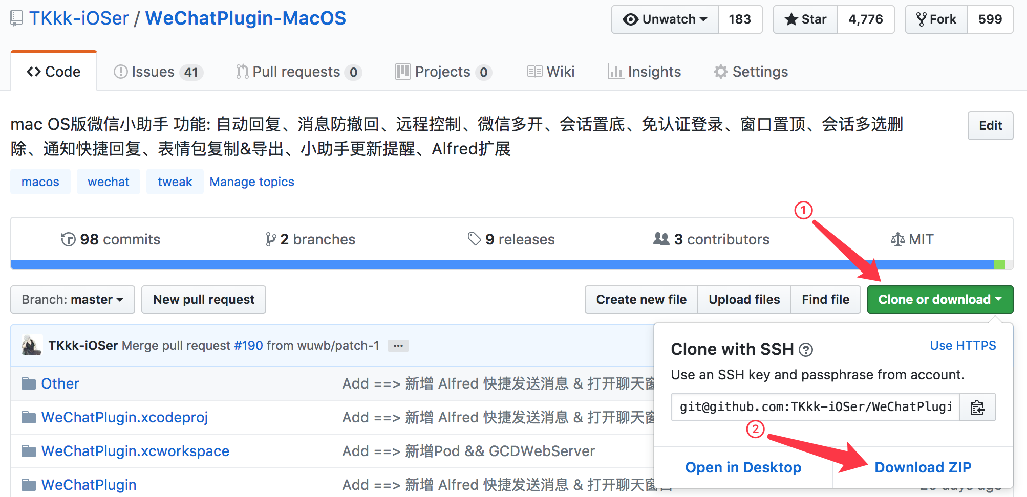The image size is (1027, 497).
Task: Open the '新增Pod && GCDWebServer' commit message
Action: tap(469, 451)
